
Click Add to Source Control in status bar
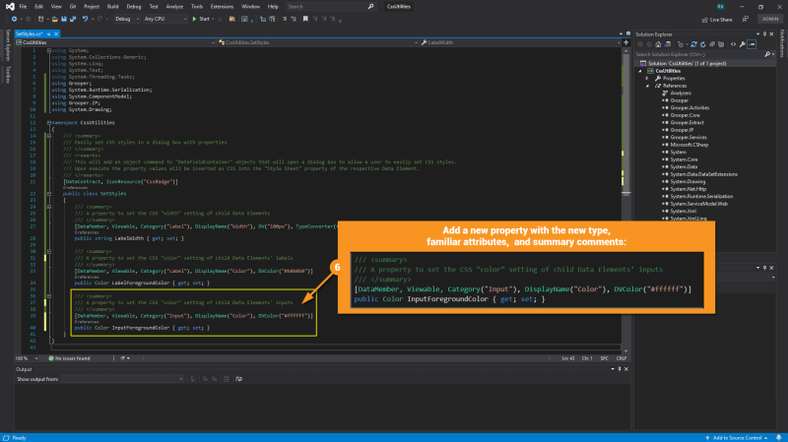(x=737, y=437)
